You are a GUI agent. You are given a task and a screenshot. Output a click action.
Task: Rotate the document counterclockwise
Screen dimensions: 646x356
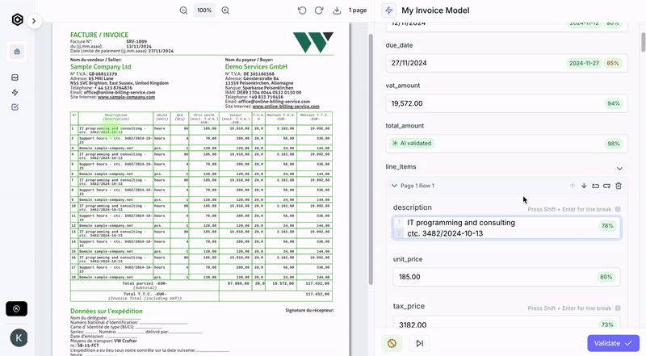tap(302, 10)
